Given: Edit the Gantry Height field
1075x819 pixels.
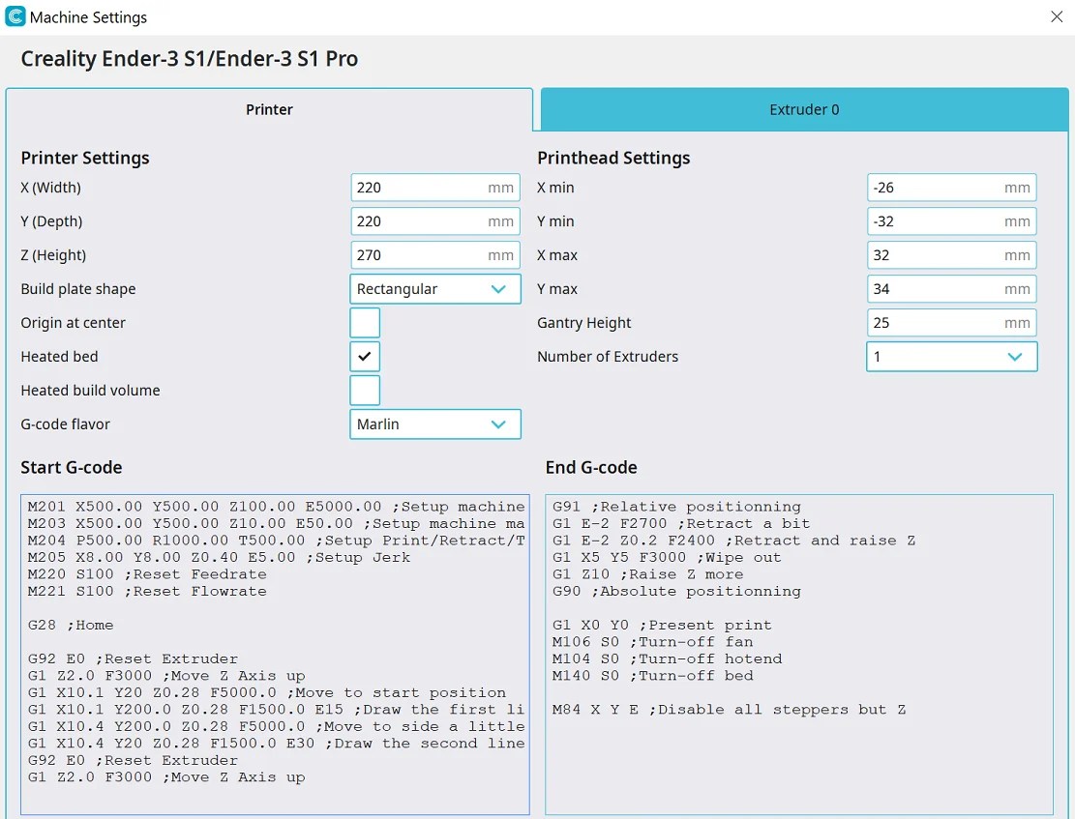Looking at the screenshot, I should click(x=951, y=323).
